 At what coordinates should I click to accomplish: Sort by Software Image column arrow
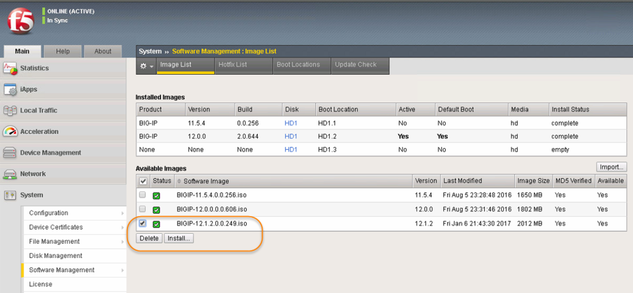[179, 181]
